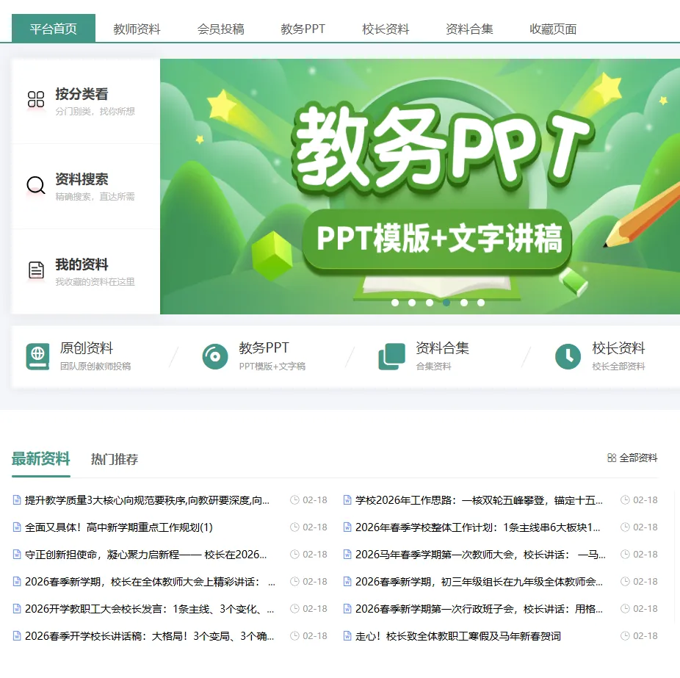
Task: Click the grid icon beside 全部资料
Action: [x=612, y=457]
